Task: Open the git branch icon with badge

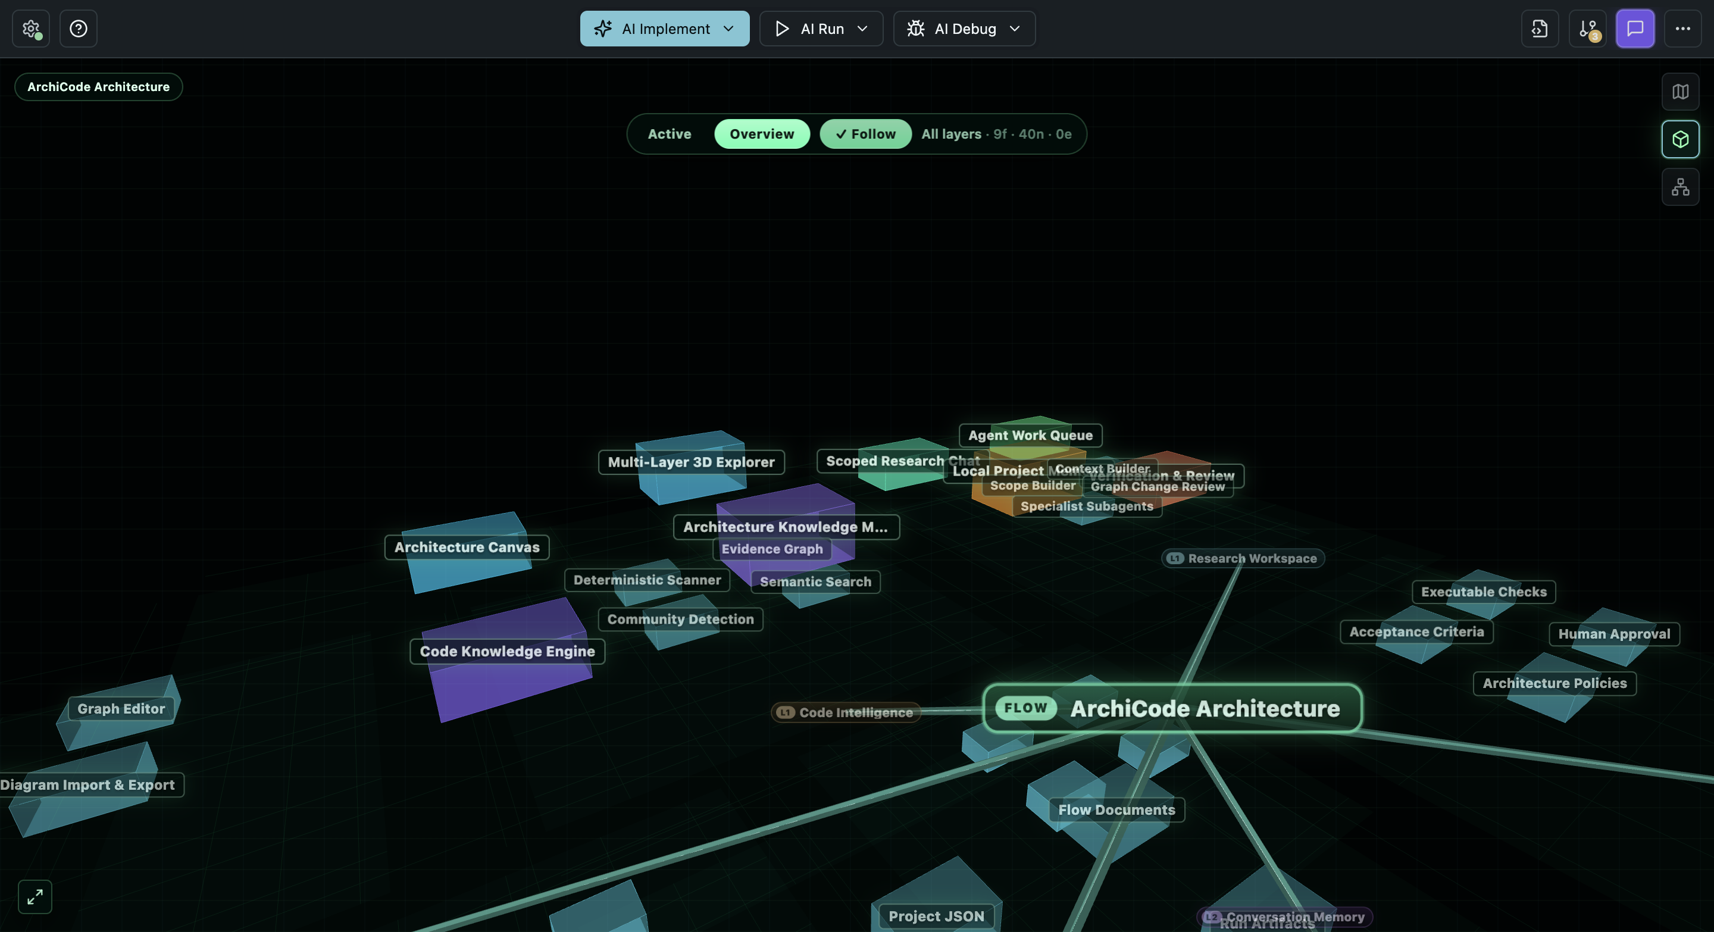Action: 1588,29
